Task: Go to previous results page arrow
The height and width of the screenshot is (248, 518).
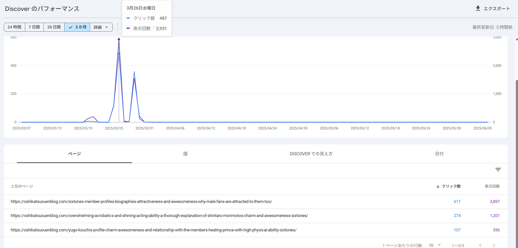Action: point(480,245)
